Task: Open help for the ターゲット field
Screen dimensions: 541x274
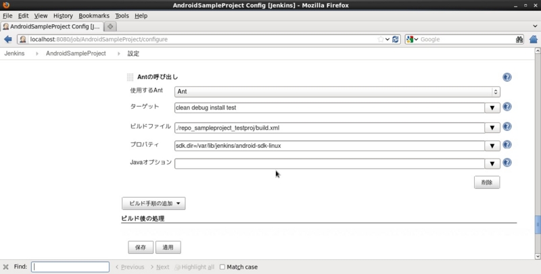Action: coord(507,107)
